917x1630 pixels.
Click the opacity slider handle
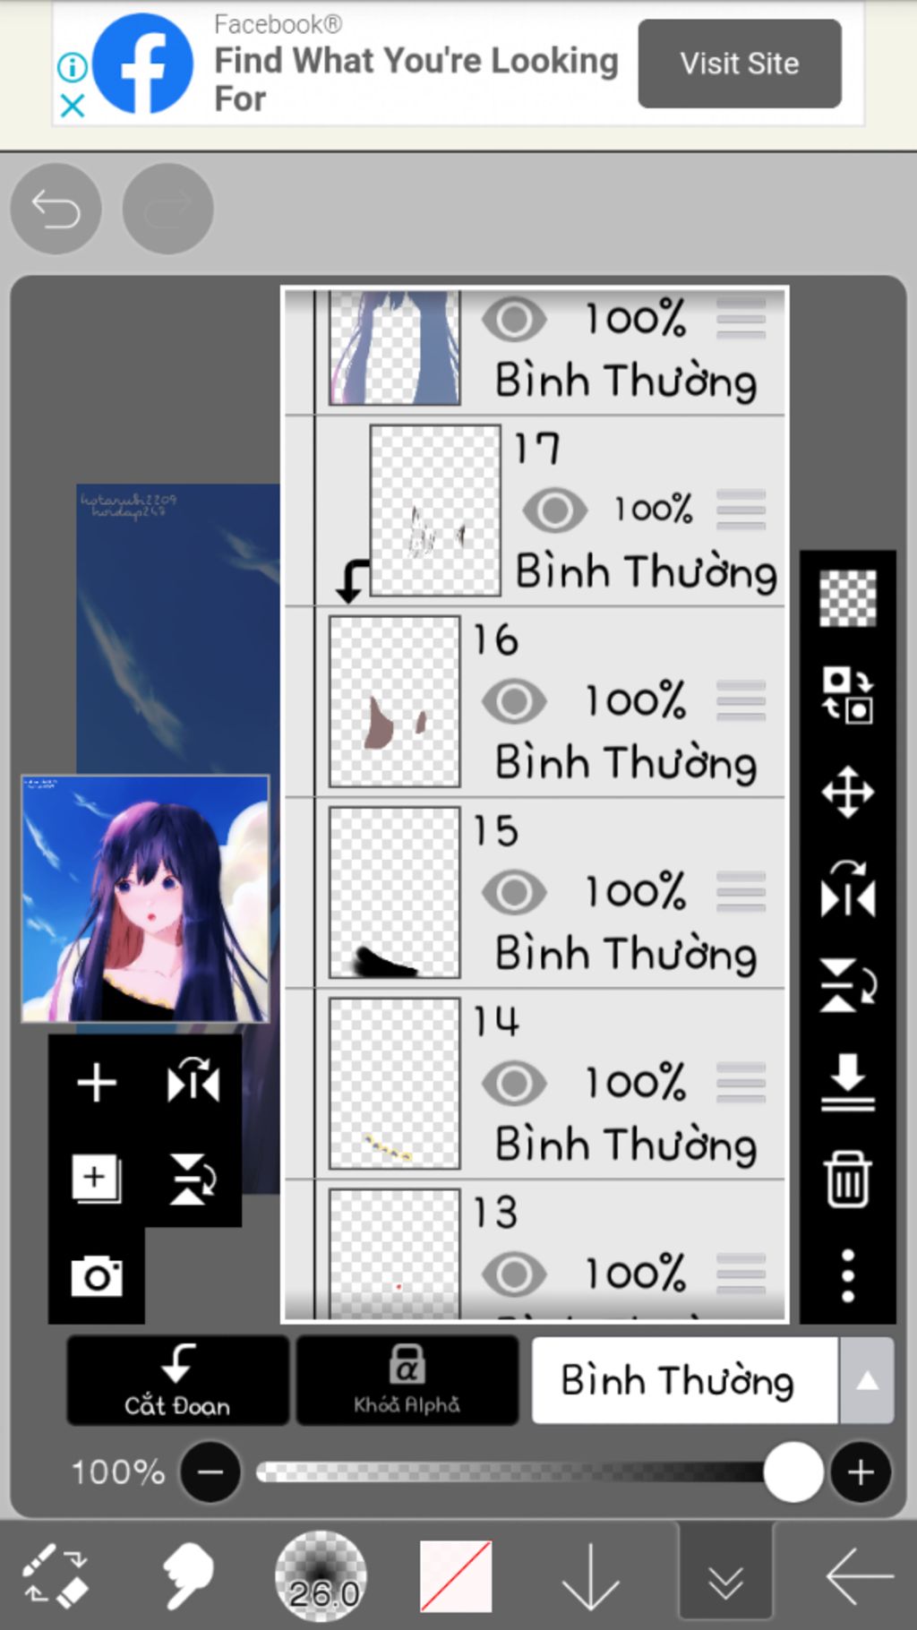click(x=793, y=1471)
